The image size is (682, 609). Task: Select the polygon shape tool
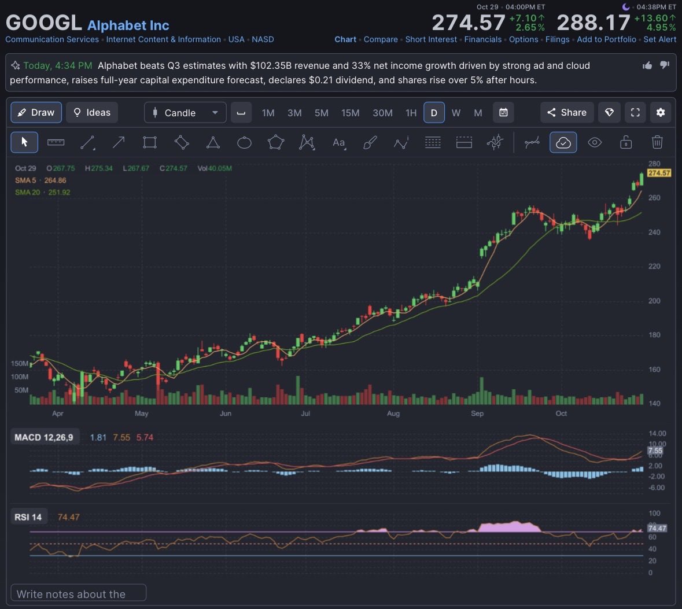tap(276, 142)
